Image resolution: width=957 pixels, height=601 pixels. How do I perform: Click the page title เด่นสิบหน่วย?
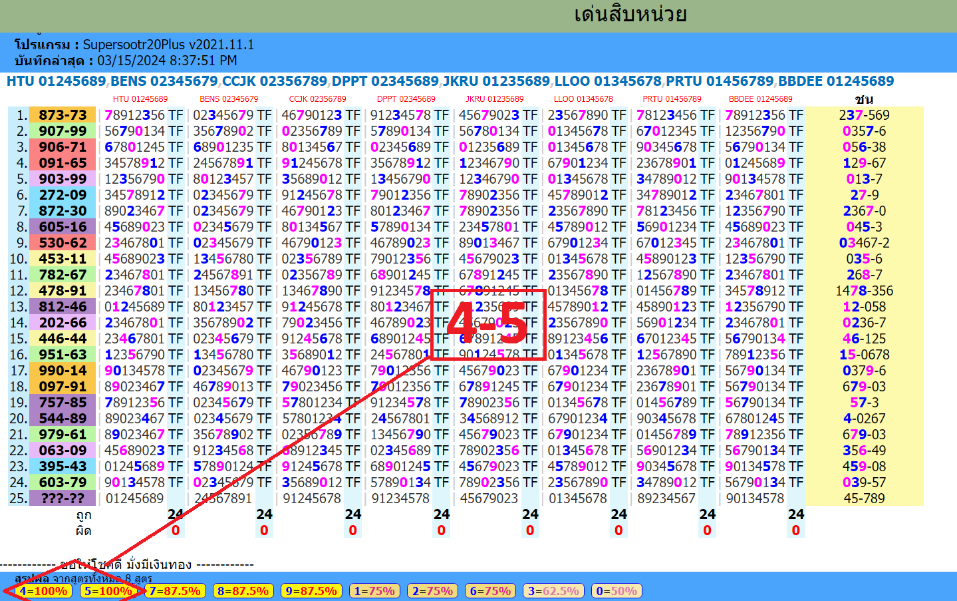[x=630, y=15]
